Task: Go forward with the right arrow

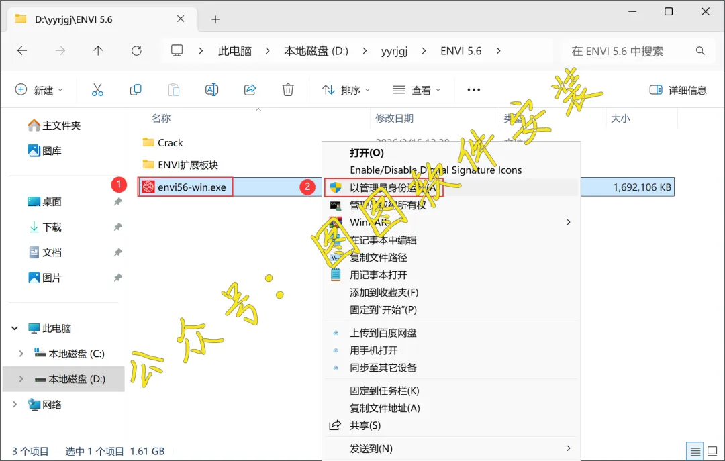Action: pyautogui.click(x=60, y=51)
